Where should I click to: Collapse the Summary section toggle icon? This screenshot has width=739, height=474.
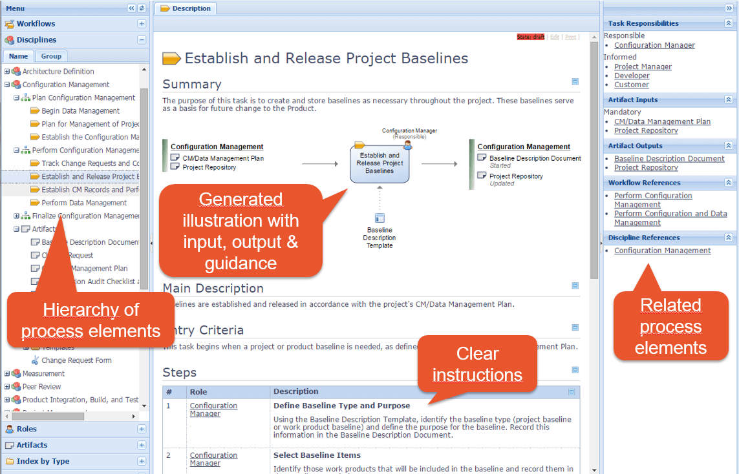tap(575, 81)
